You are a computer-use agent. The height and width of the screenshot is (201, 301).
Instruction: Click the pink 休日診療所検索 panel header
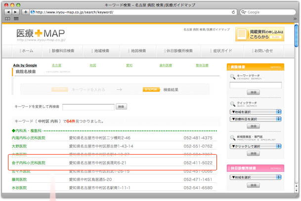click(x=256, y=168)
